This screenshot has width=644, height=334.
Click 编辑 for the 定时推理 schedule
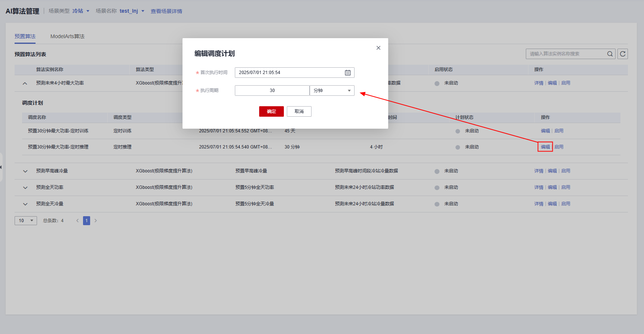pyautogui.click(x=545, y=147)
